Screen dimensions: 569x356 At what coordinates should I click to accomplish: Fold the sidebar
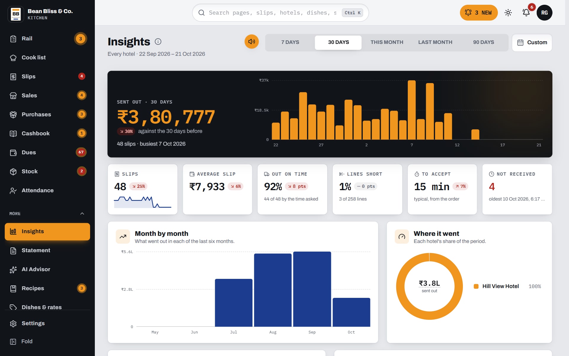point(47,341)
